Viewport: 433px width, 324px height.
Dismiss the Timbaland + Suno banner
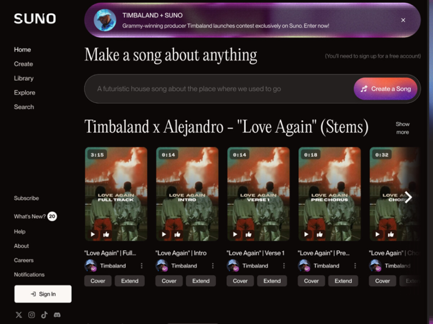pyautogui.click(x=403, y=20)
